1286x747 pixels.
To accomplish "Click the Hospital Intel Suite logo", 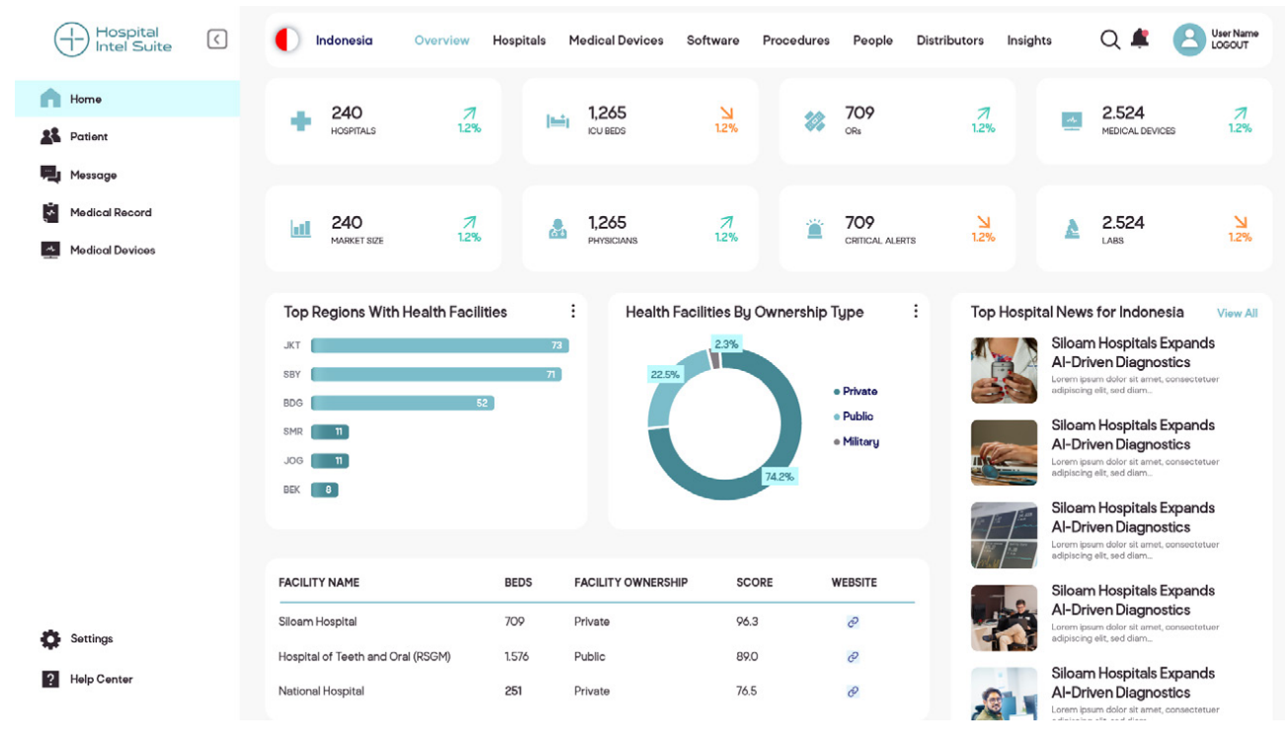I will [113, 39].
